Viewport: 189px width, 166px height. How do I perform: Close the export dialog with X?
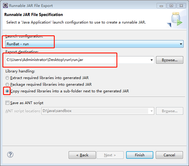point(181,6)
